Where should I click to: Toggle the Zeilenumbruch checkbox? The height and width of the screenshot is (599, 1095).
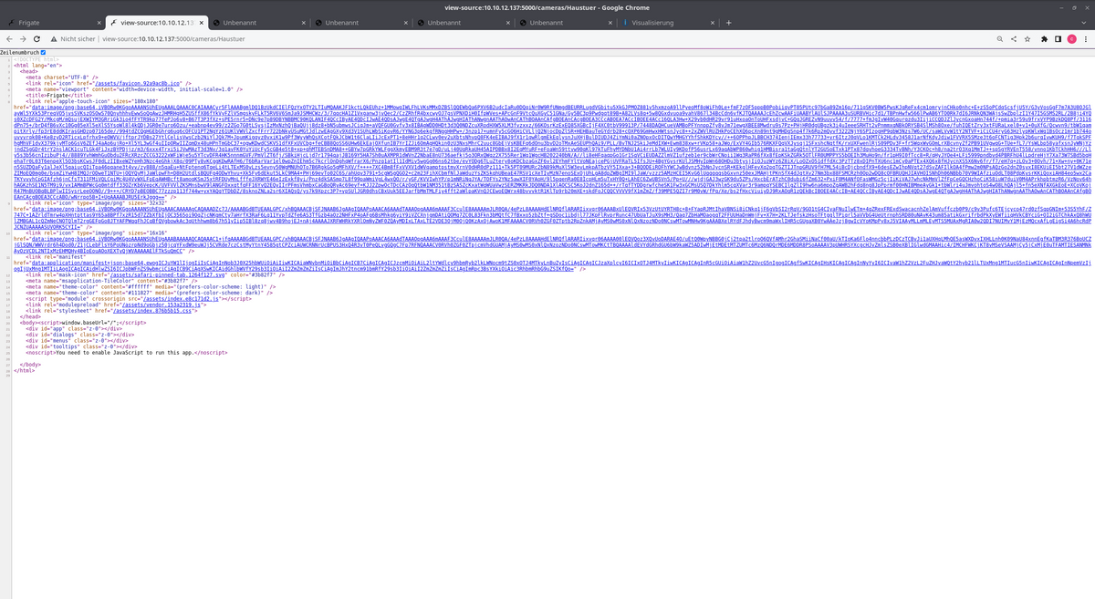pos(42,54)
